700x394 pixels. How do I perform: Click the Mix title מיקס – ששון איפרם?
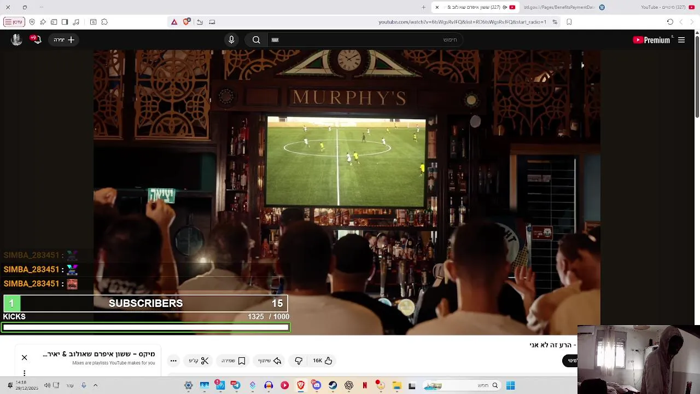tap(99, 354)
